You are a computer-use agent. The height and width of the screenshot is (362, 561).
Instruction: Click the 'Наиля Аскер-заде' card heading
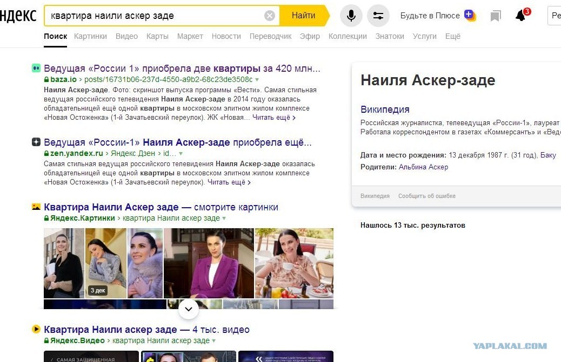click(x=428, y=80)
